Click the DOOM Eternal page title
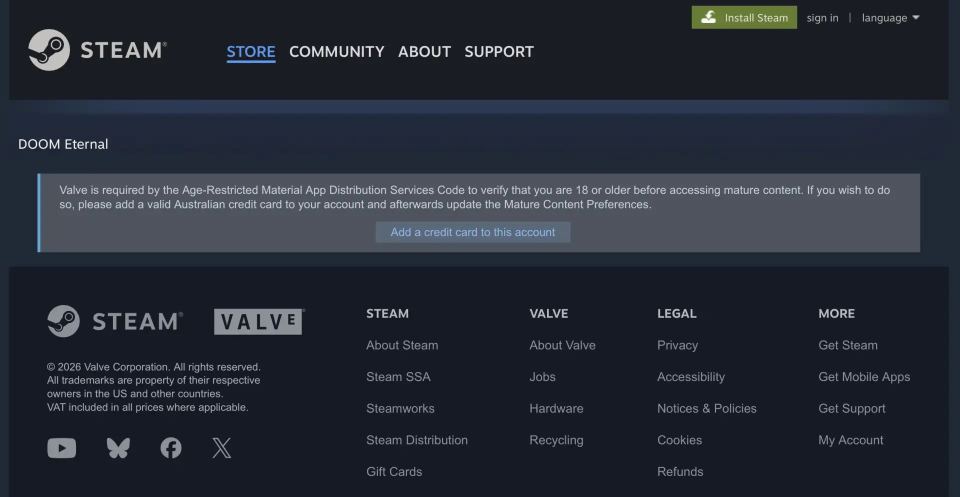This screenshot has height=497, width=960. (x=63, y=144)
